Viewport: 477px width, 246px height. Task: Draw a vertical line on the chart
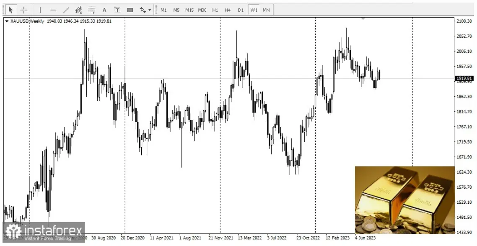pyautogui.click(x=40, y=10)
